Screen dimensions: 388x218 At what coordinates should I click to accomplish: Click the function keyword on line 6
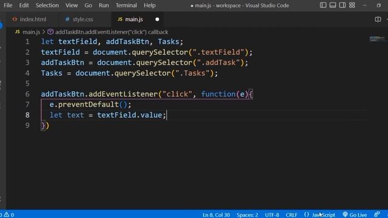218,94
